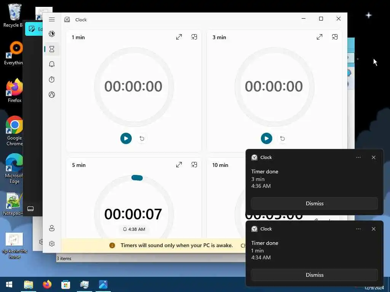This screenshot has height=292, width=390.
Task: Click the 4:38 AM end time label
Action: (134, 229)
